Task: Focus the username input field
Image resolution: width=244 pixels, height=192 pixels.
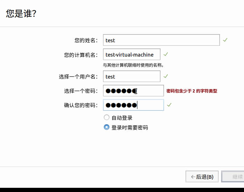Action: tap(132, 76)
